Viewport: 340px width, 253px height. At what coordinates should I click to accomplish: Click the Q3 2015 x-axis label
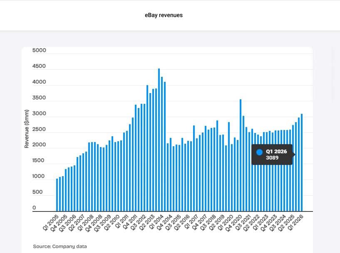173,223
